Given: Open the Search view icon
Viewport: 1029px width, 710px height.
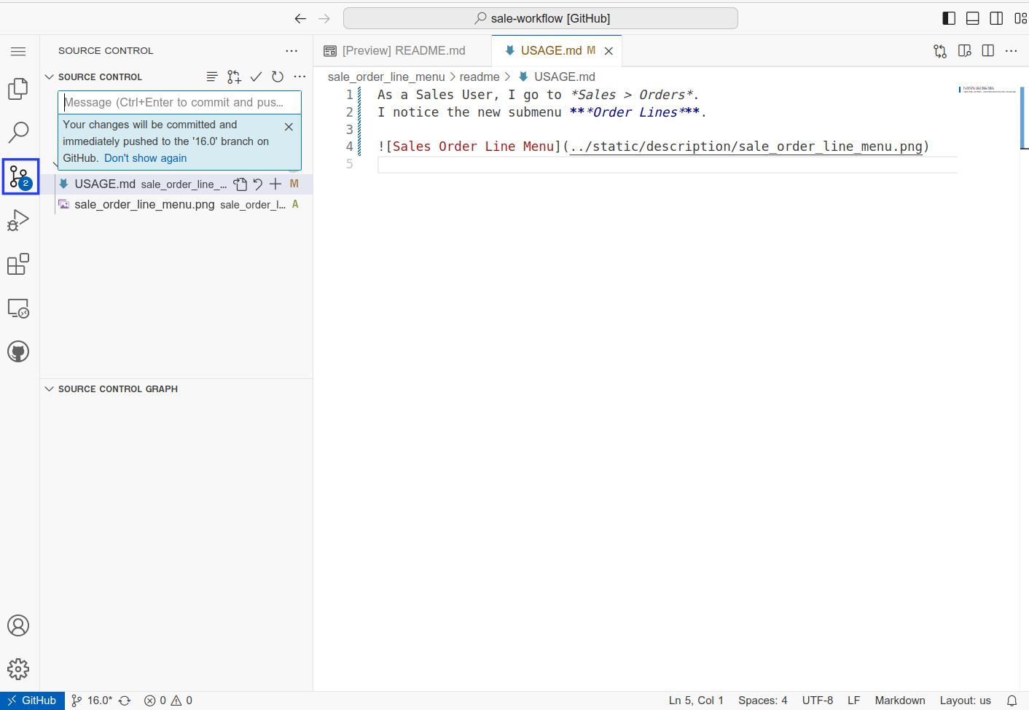Looking at the screenshot, I should 18,133.
